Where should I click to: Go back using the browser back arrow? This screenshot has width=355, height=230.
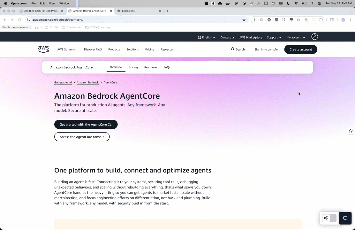tap(5, 20)
